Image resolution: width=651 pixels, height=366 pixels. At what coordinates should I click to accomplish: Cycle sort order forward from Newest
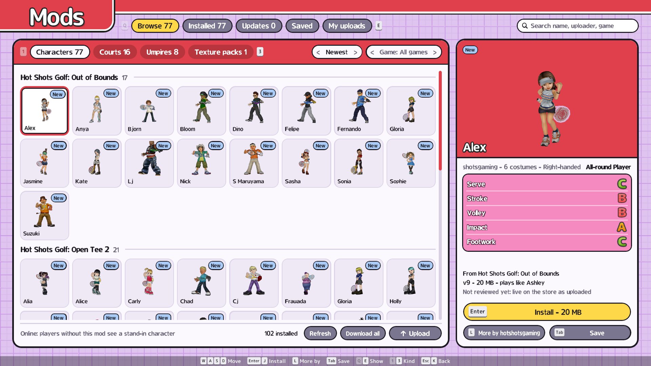tap(355, 52)
